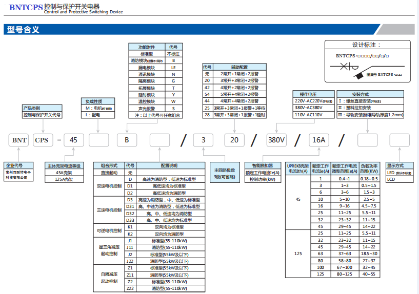Screen dimensions: 419x294
Task: Click the 组合形式 column header
Action: (x=109, y=166)
